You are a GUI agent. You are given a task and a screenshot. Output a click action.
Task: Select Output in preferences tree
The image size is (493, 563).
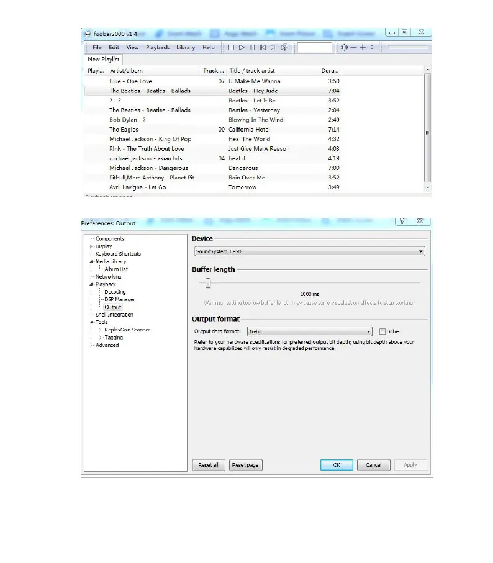(x=113, y=307)
